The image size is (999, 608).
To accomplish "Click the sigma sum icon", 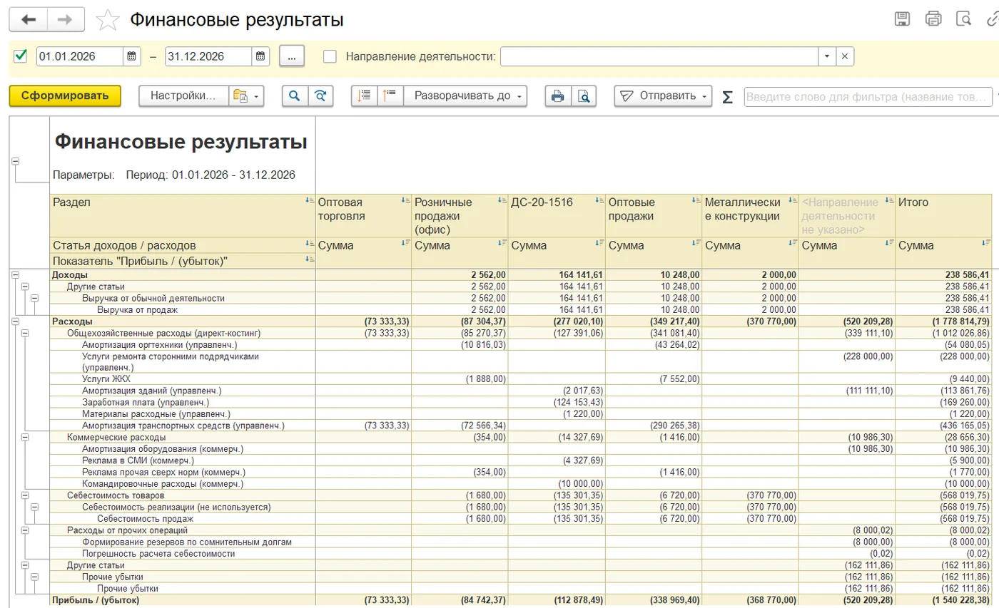I will pyautogui.click(x=727, y=97).
